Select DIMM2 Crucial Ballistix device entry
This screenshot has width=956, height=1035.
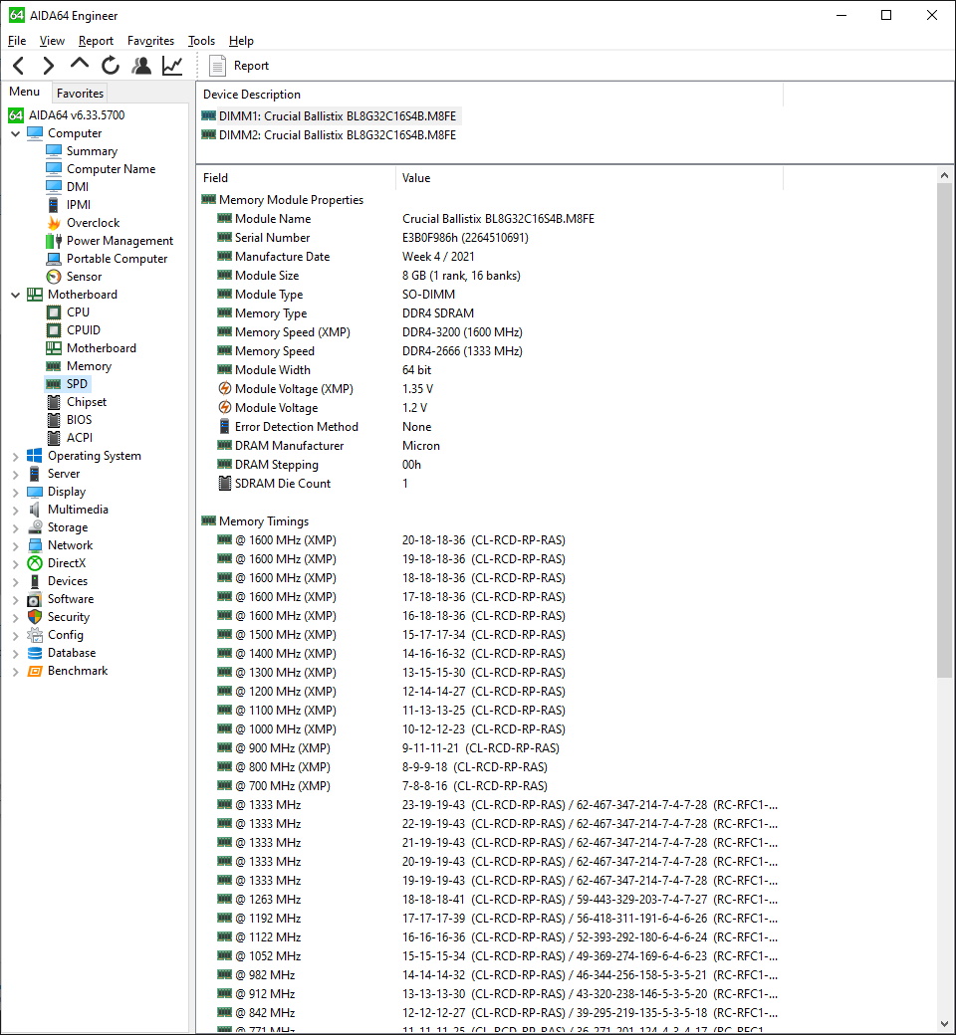click(x=329, y=135)
